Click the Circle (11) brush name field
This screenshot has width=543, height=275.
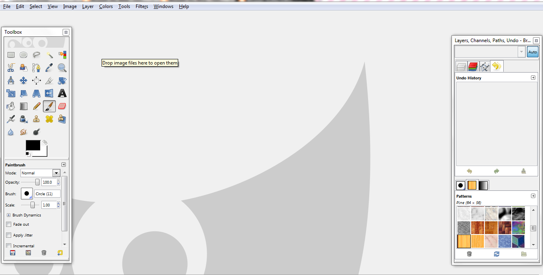[47, 194]
